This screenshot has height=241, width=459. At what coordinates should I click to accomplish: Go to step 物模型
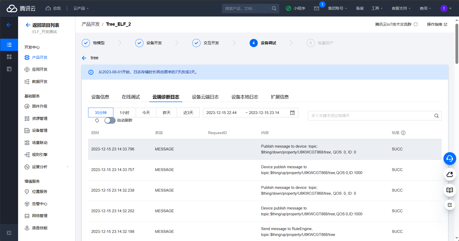[x=93, y=43]
